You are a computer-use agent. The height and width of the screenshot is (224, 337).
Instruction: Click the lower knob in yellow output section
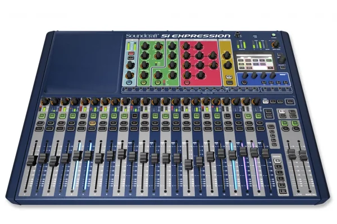(x=228, y=65)
